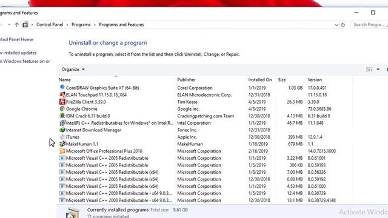Open View installed updates link

(x=18, y=53)
